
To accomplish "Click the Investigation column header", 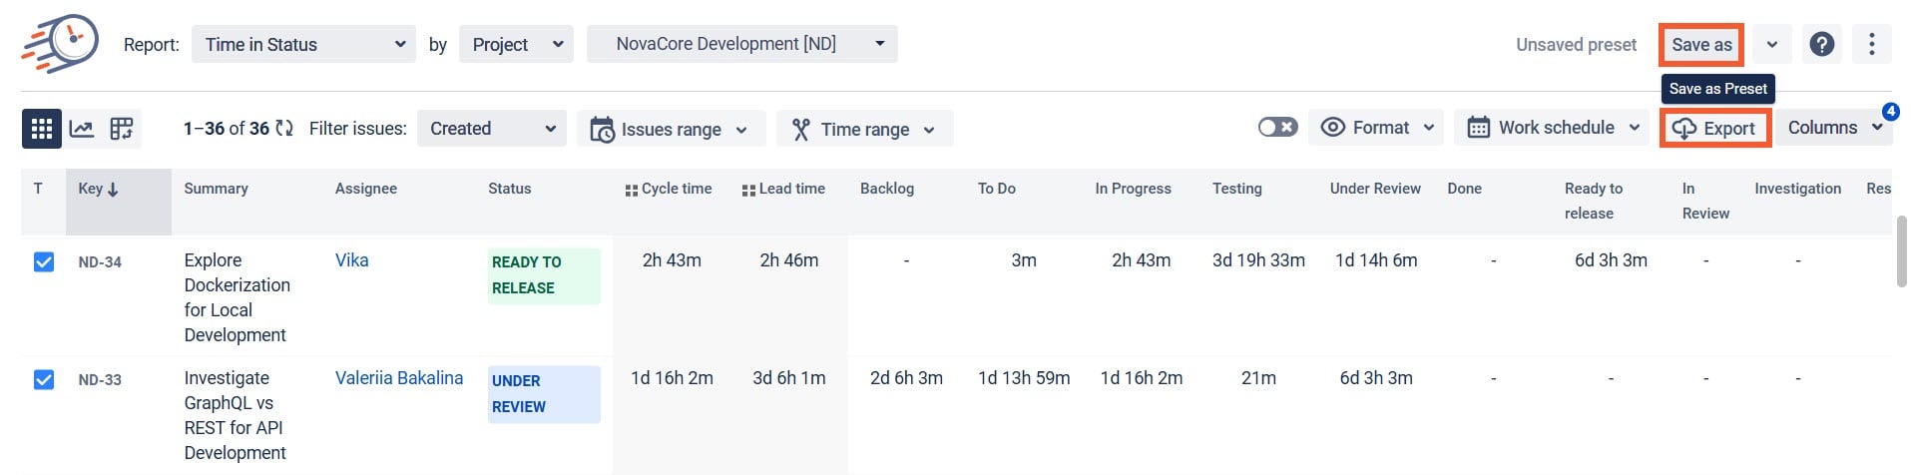I will (x=1797, y=189).
